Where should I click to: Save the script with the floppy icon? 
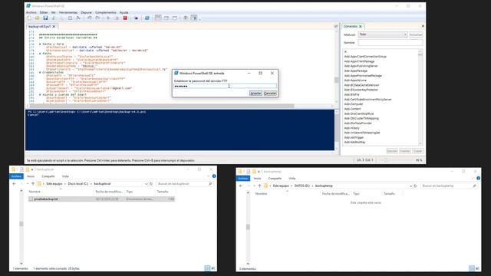45,18
